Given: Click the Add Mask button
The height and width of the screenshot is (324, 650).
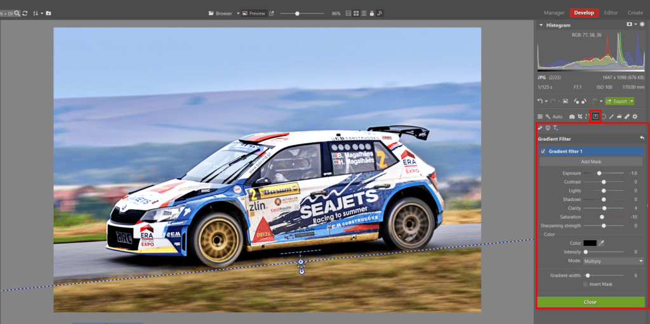Looking at the screenshot, I should [591, 162].
